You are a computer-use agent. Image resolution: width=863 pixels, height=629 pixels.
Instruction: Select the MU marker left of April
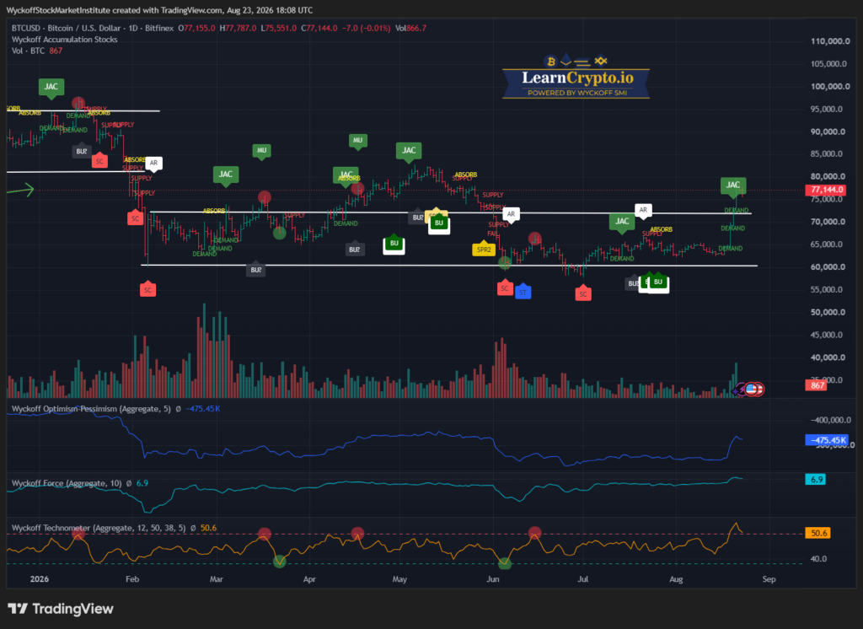[x=261, y=151]
